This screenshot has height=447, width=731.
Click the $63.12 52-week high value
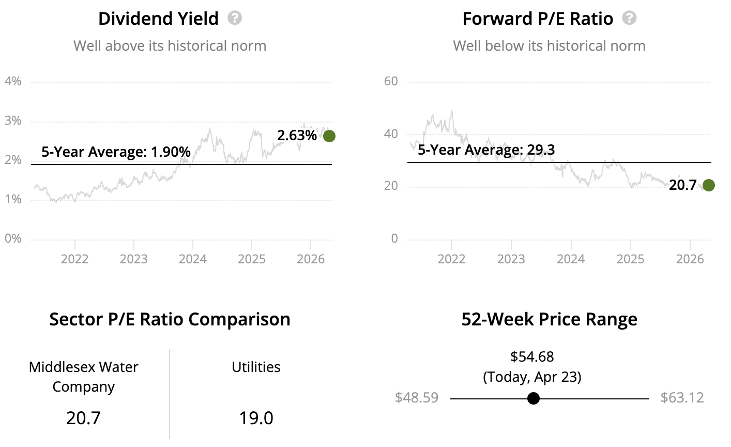tap(682, 398)
